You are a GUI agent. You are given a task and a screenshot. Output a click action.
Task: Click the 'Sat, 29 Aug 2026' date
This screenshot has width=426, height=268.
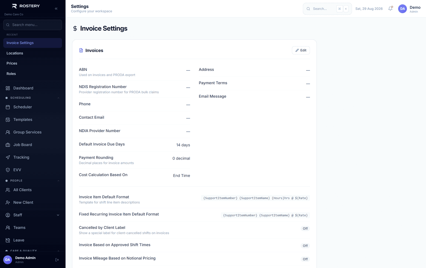pyautogui.click(x=369, y=9)
